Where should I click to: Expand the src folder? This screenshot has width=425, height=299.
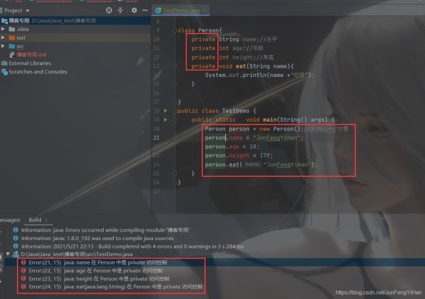click(3, 46)
